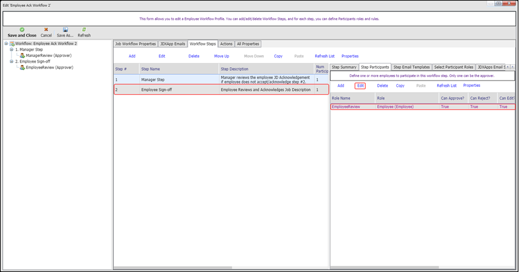Click Move Up in Workflow Steps
The height and width of the screenshot is (272, 519).
[x=222, y=56]
